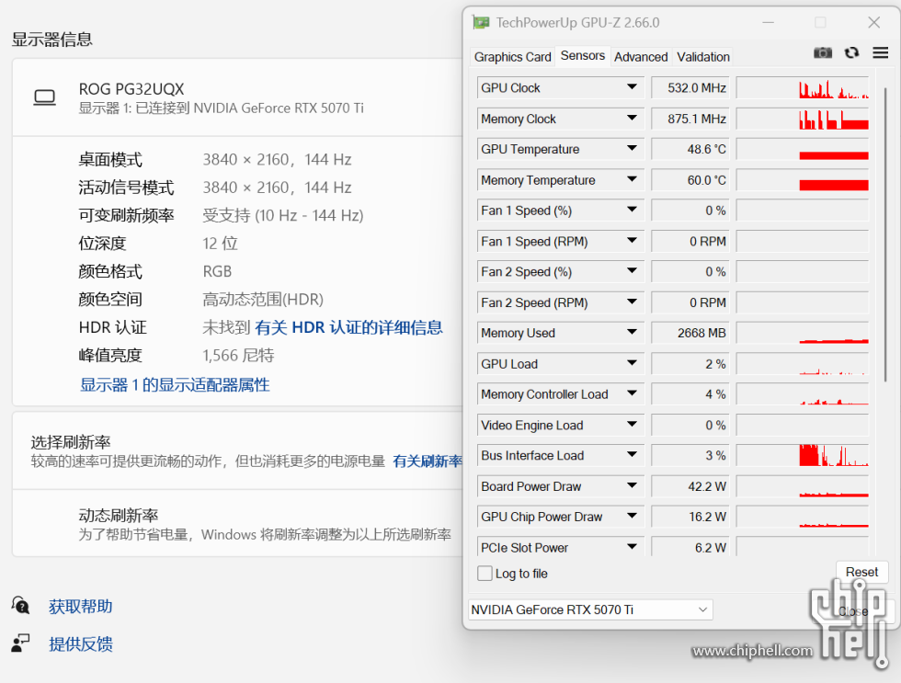Click the GPU-Z sensors vertical scrollbar
The image size is (901, 683).
885,234
